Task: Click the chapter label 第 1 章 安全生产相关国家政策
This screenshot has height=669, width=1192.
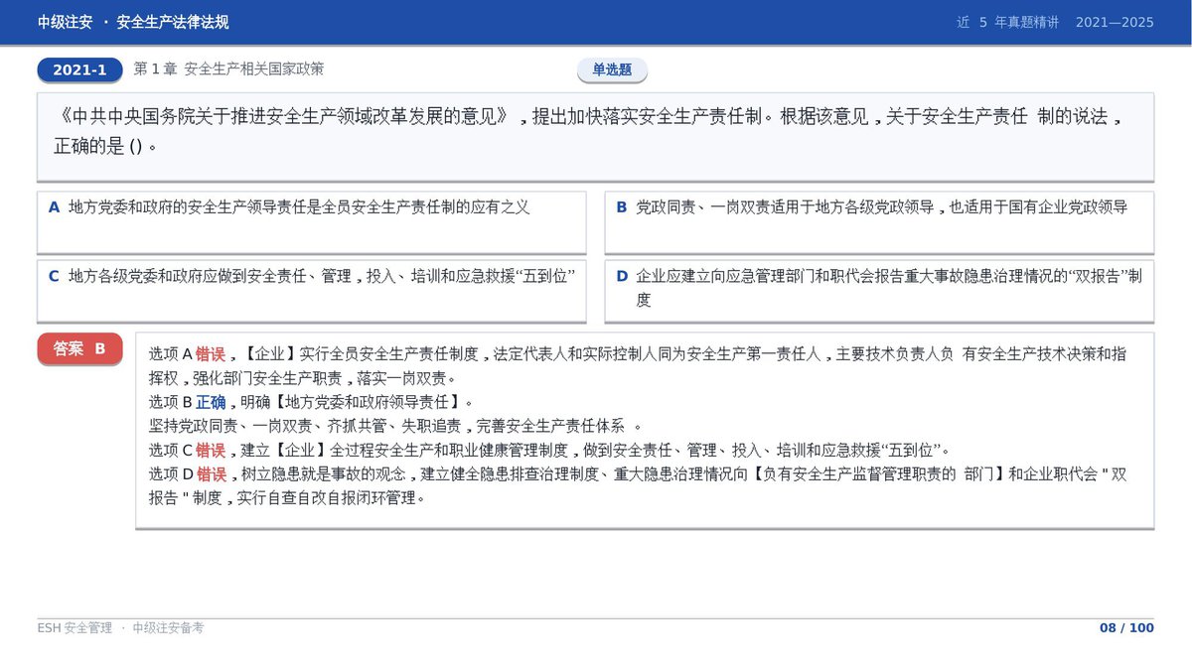Action: click(228, 69)
